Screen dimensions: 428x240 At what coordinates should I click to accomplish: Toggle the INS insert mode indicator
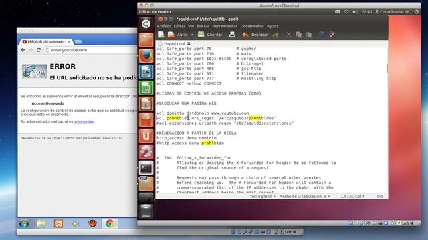click(x=380, y=196)
